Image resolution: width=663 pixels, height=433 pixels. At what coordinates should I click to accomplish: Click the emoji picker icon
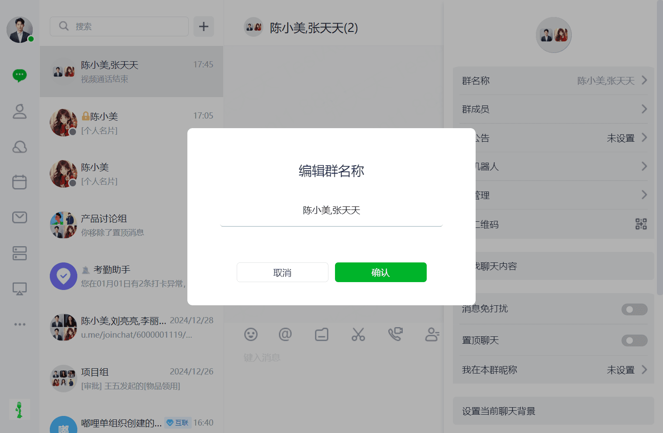coord(251,335)
